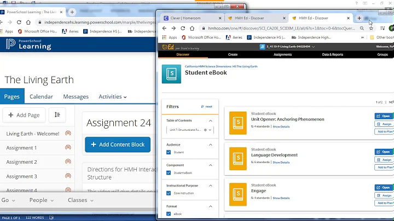Go to the home page in HMH browser window
This screenshot has width=394, height=221.
pos(192,28)
